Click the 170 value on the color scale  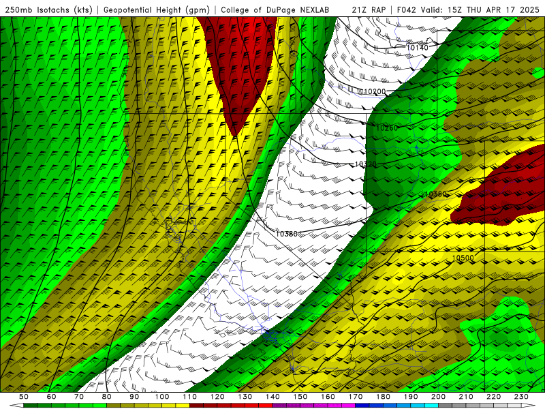[x=355, y=397]
